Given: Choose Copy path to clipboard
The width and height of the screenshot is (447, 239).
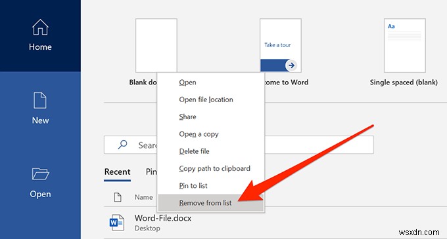Looking at the screenshot, I should coord(210,168).
